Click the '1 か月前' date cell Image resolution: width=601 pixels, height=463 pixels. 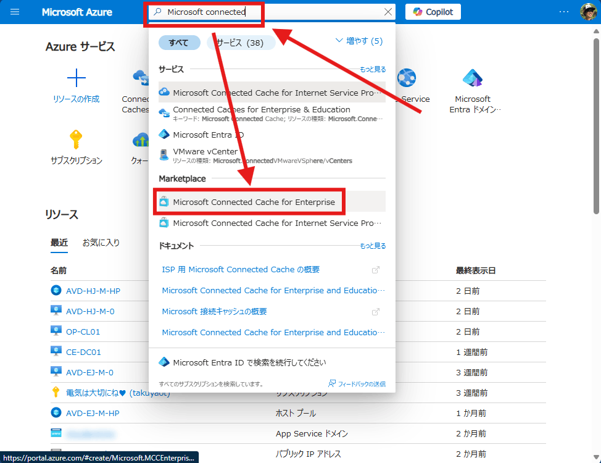click(x=471, y=413)
